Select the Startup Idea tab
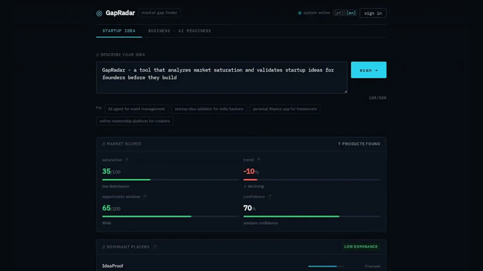483x271 pixels. tap(119, 31)
